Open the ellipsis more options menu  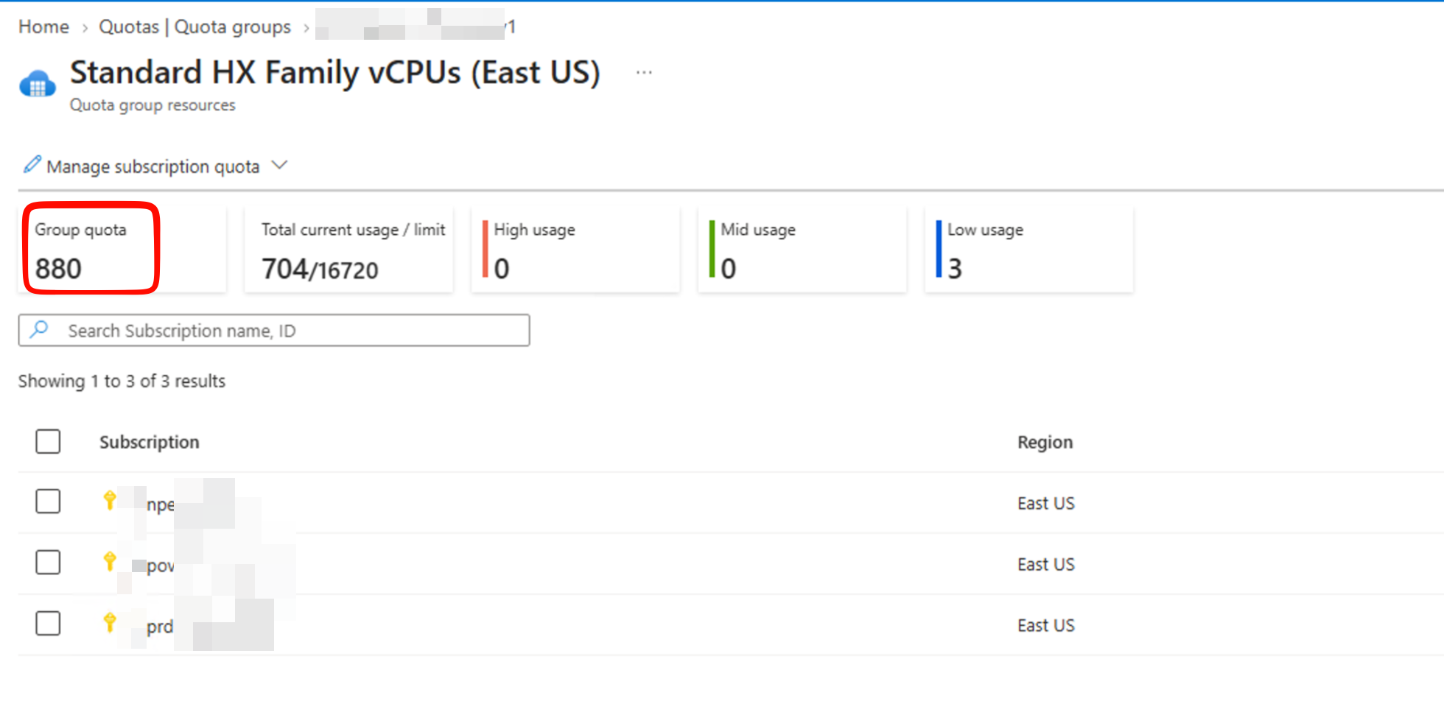coord(644,72)
